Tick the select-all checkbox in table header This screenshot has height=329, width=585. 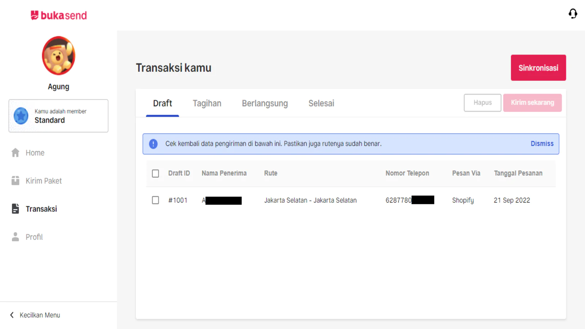(x=155, y=173)
